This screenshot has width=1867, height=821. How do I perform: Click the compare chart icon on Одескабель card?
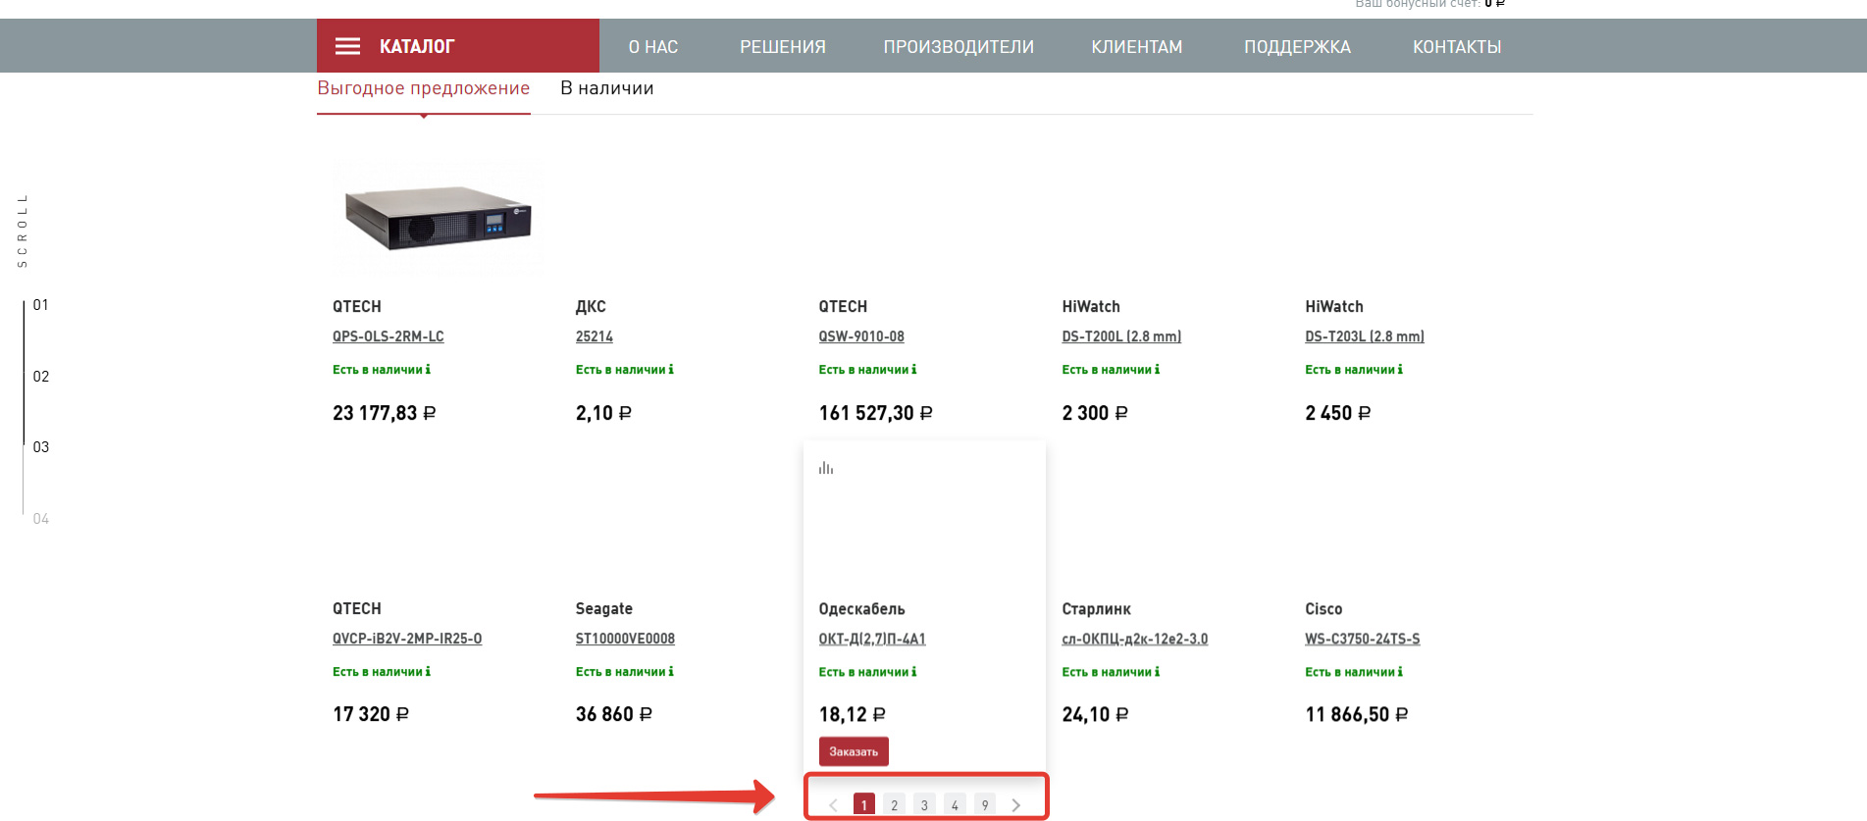[826, 468]
